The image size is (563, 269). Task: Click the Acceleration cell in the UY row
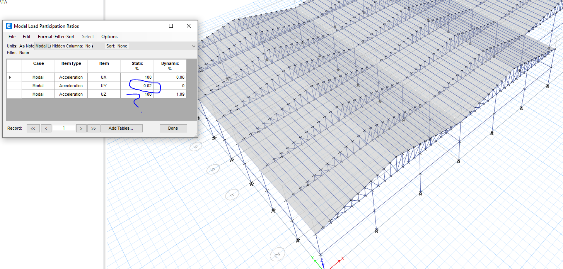pos(71,86)
